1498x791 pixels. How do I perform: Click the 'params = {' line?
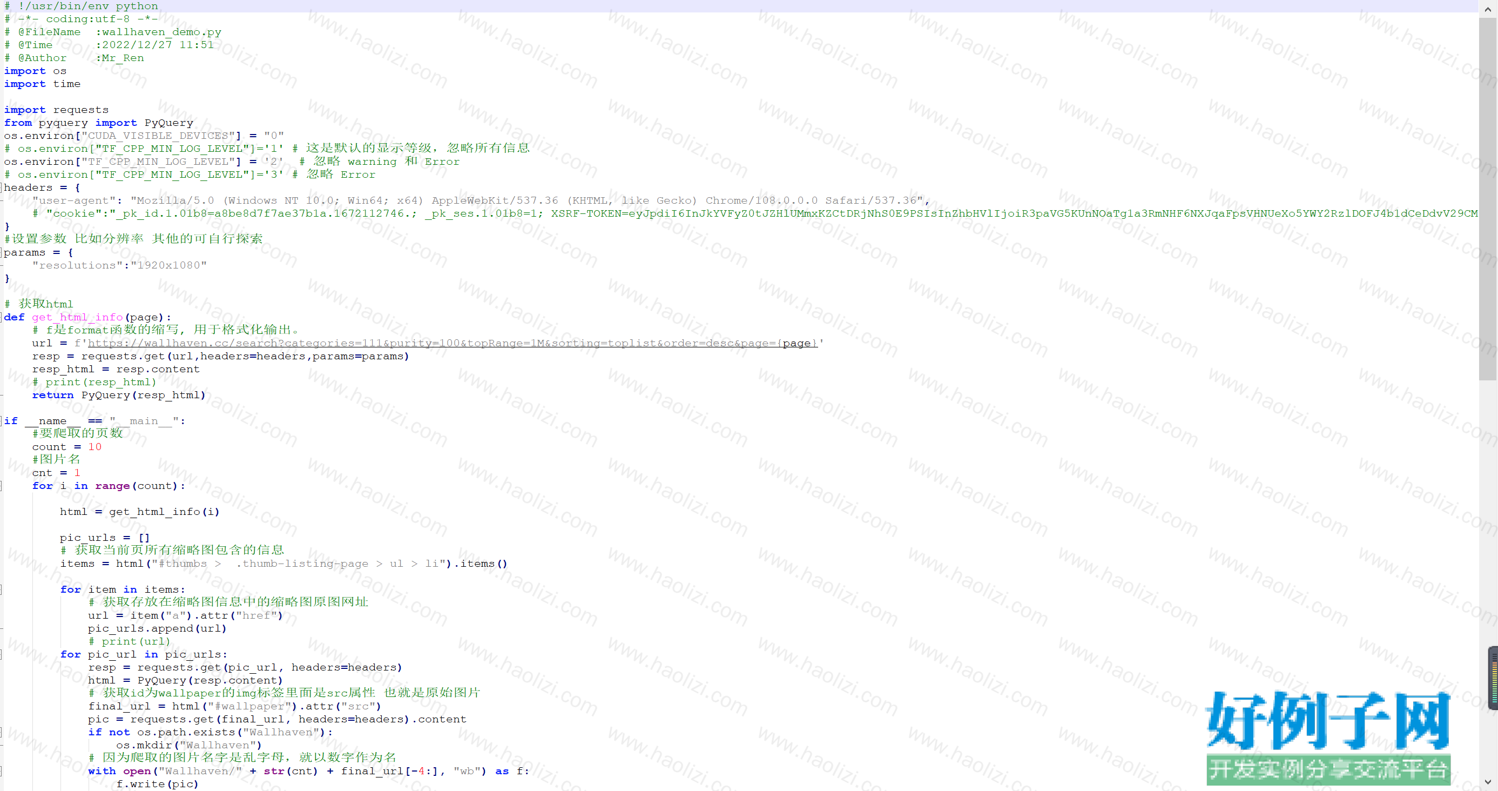(x=39, y=252)
